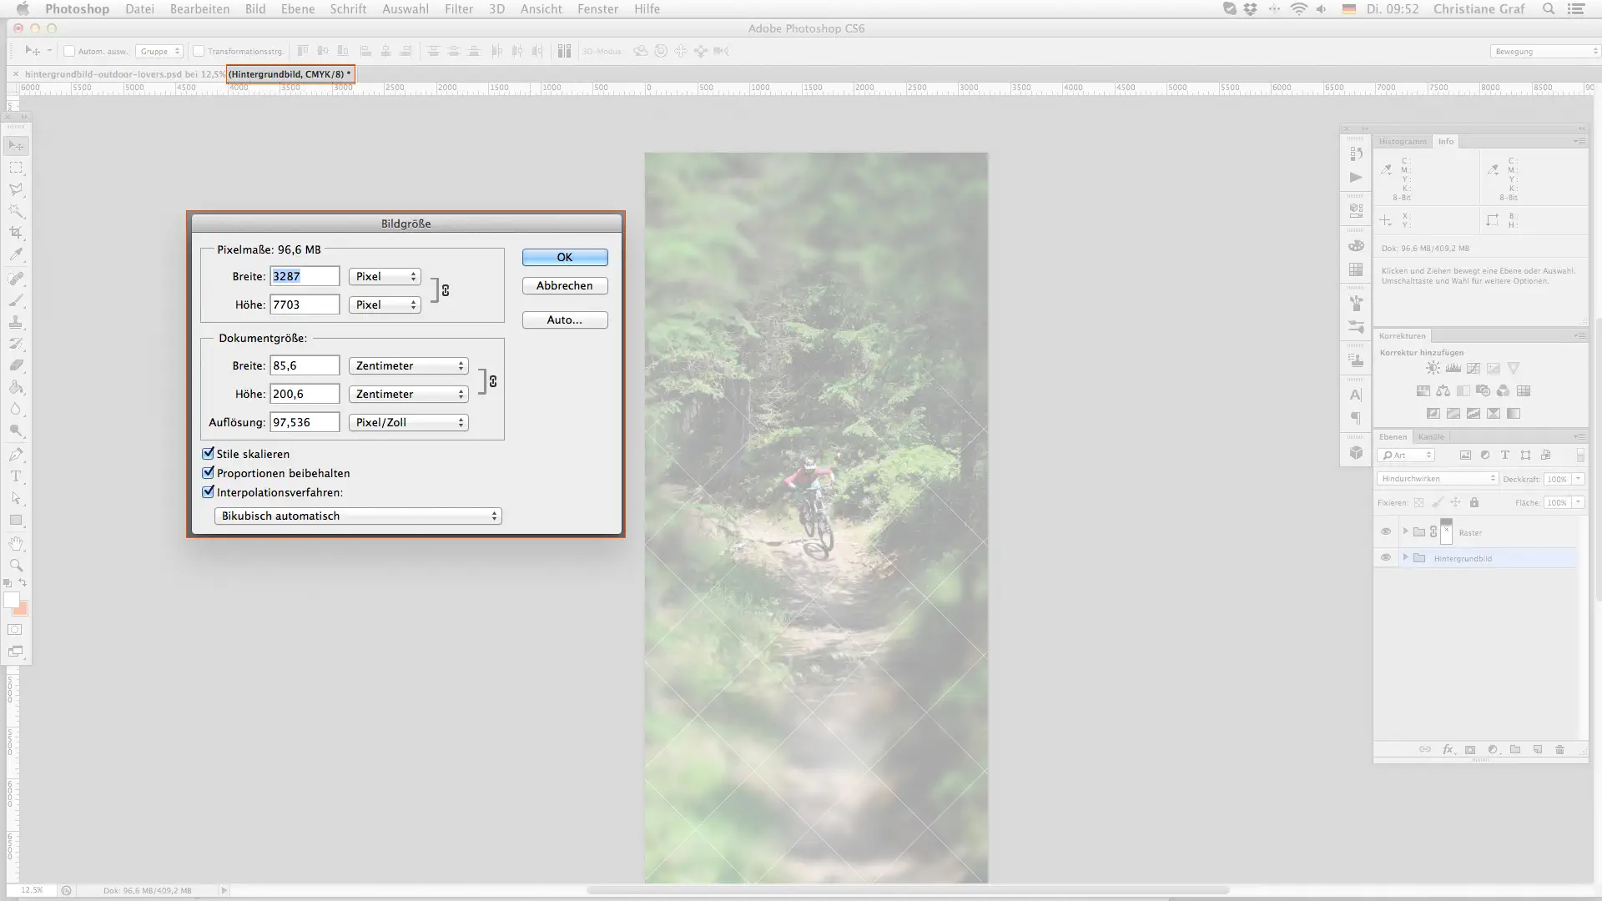Select the Crop tool in toolbar
The image size is (1602, 901).
16,233
